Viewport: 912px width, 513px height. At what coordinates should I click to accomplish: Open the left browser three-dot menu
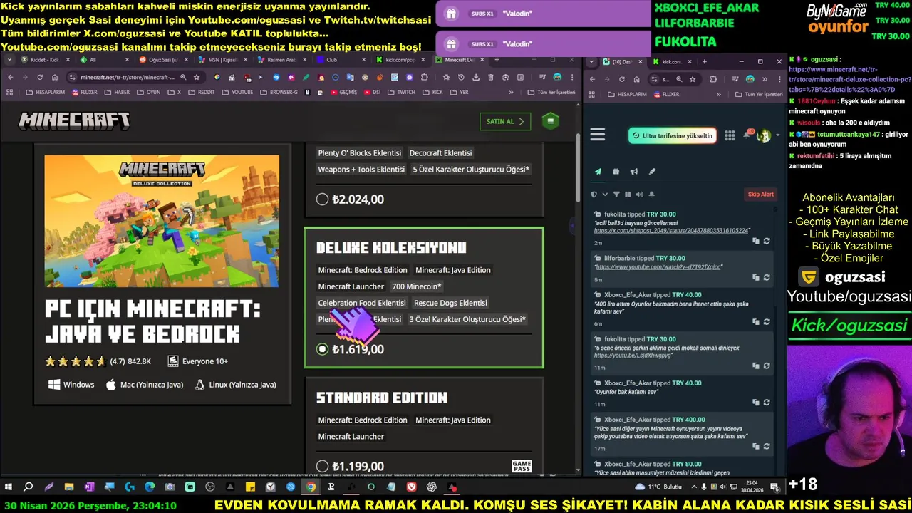coord(572,77)
